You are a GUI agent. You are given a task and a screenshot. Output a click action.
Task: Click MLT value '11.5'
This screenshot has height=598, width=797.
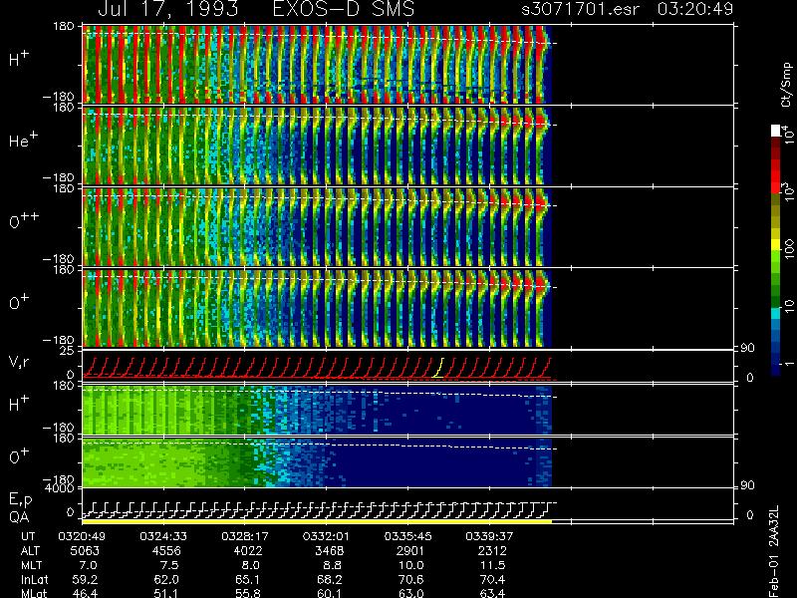(492, 565)
